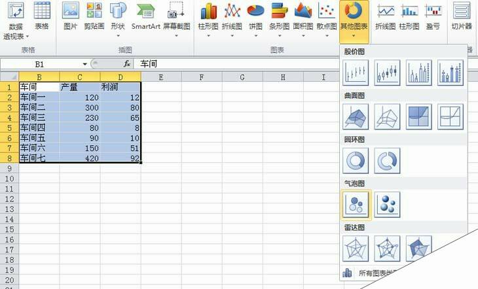Select row 1 header
Viewport: 478px width, 289px height.
(9, 88)
